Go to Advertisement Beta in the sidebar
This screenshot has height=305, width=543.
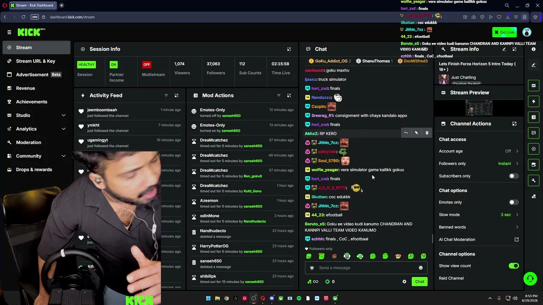36,75
